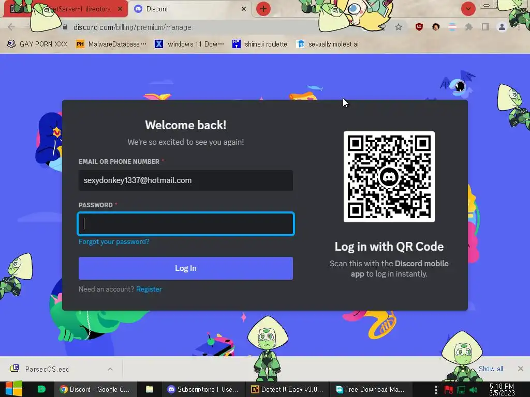530x397 pixels.
Task: Open clock showing 5:18 PM
Action: tap(502, 389)
